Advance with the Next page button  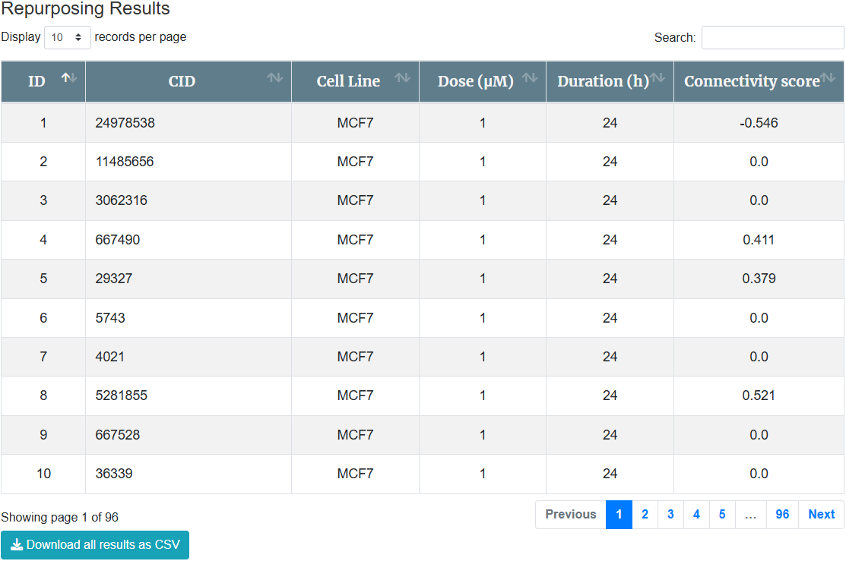821,515
